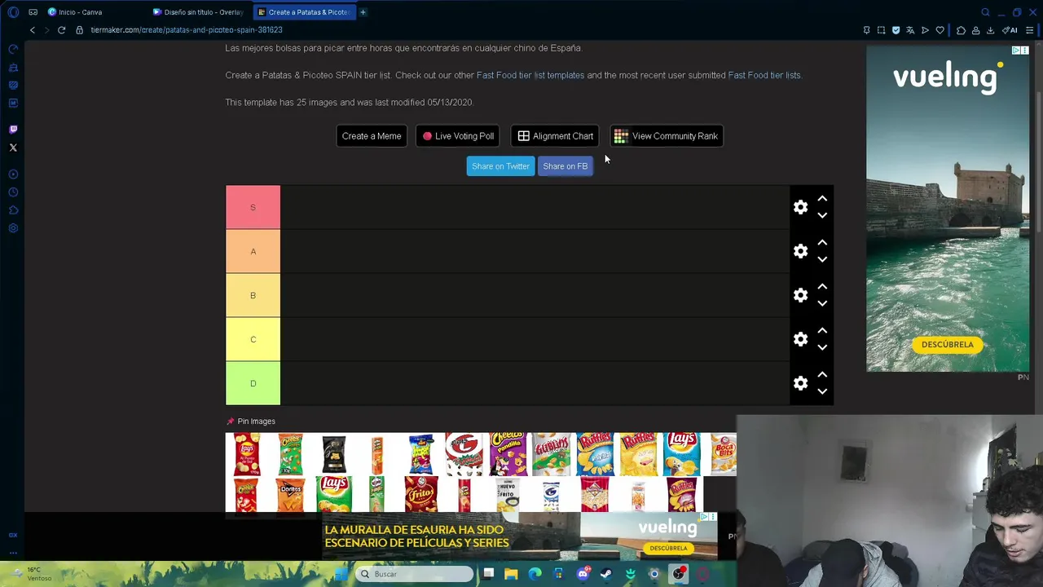
Task: Open Microsoft Edge from the taskbar
Action: point(535,574)
